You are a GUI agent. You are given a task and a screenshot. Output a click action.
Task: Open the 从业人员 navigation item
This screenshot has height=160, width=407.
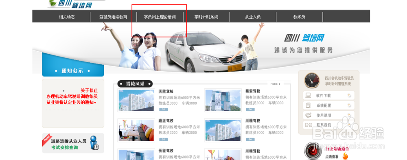[253, 17]
